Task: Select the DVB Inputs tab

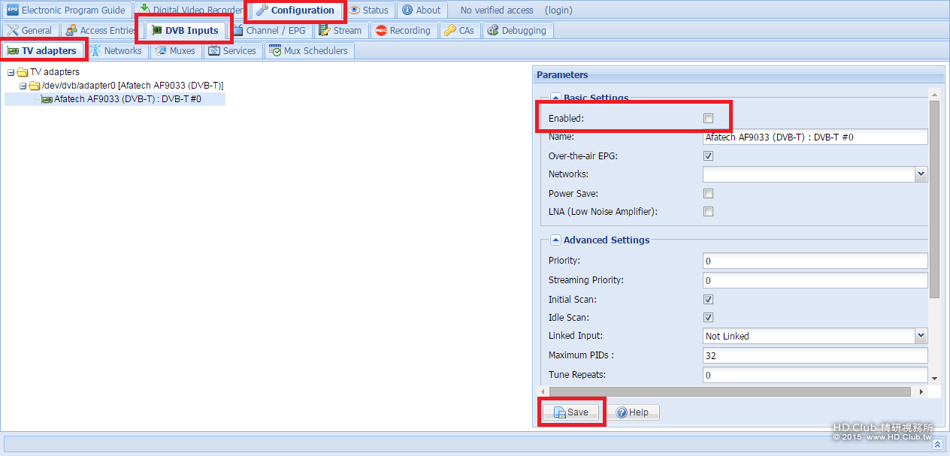Action: [x=185, y=31]
